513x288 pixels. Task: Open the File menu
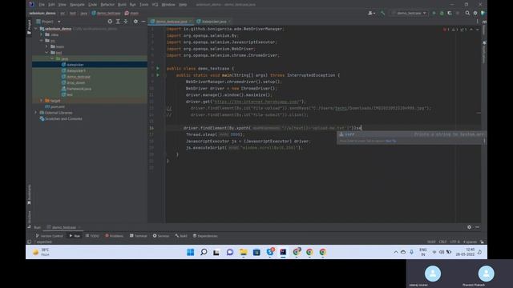42,5
